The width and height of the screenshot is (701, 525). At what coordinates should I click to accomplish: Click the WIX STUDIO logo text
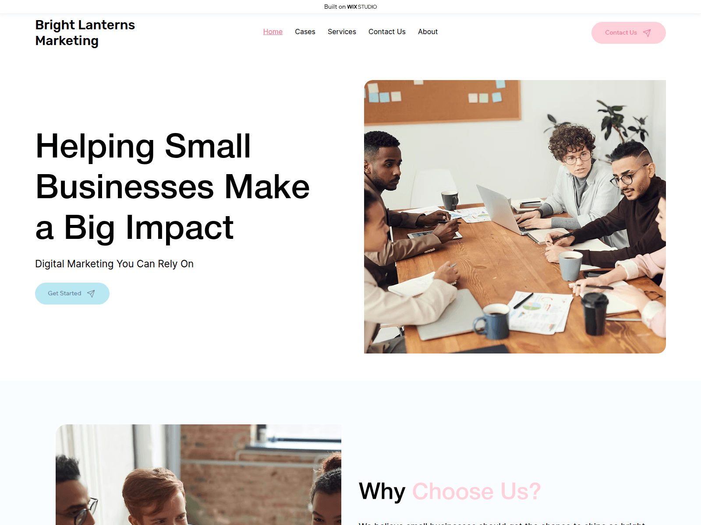[362, 7]
